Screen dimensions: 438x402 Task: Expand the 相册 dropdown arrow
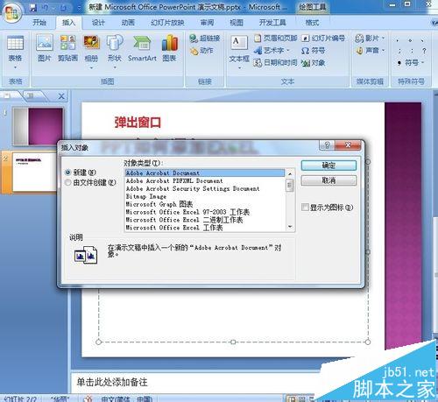coord(91,67)
